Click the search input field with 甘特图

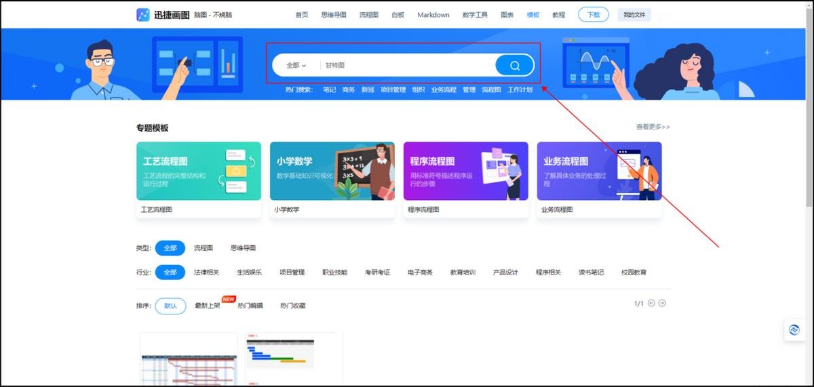coord(407,66)
